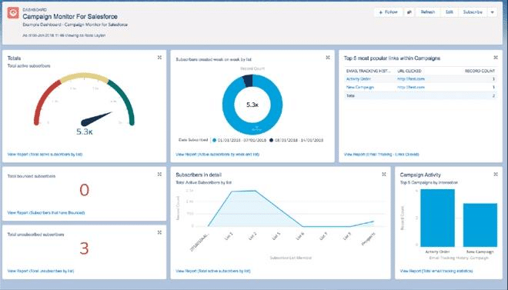Expand the Total bounced subscribers widget
508x290 pixels.
[159, 174]
